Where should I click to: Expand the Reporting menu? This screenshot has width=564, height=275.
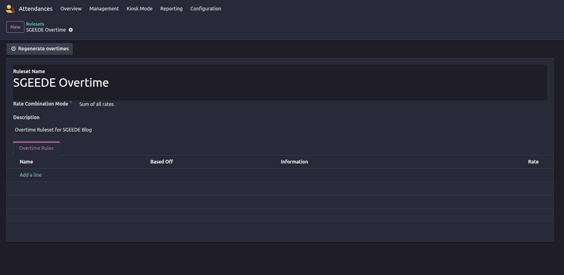point(171,9)
